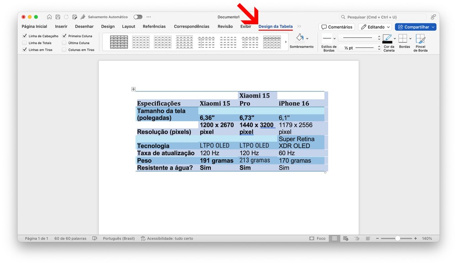
Task: Open the line style selector dropdown
Action: (360, 37)
